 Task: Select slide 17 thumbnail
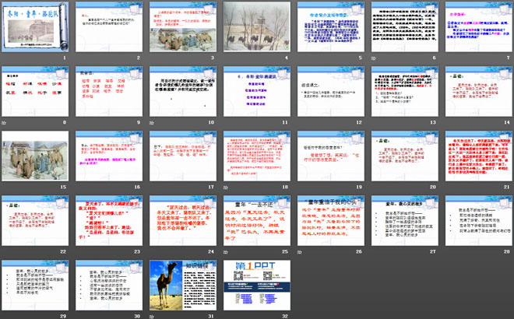coord(183,156)
